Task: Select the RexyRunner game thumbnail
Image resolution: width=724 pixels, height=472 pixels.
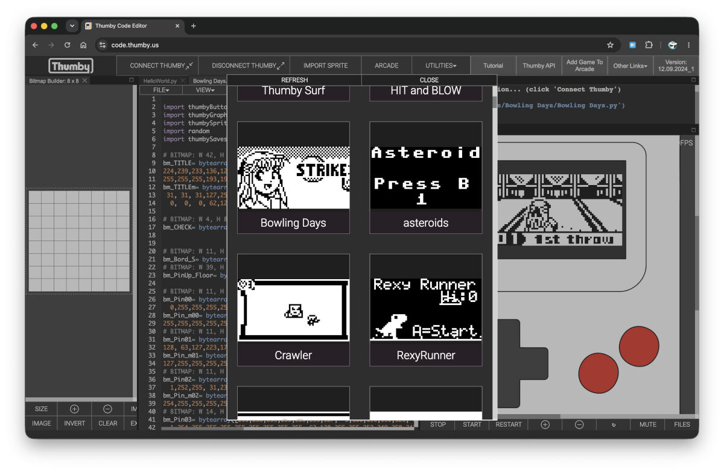Action: pyautogui.click(x=426, y=310)
